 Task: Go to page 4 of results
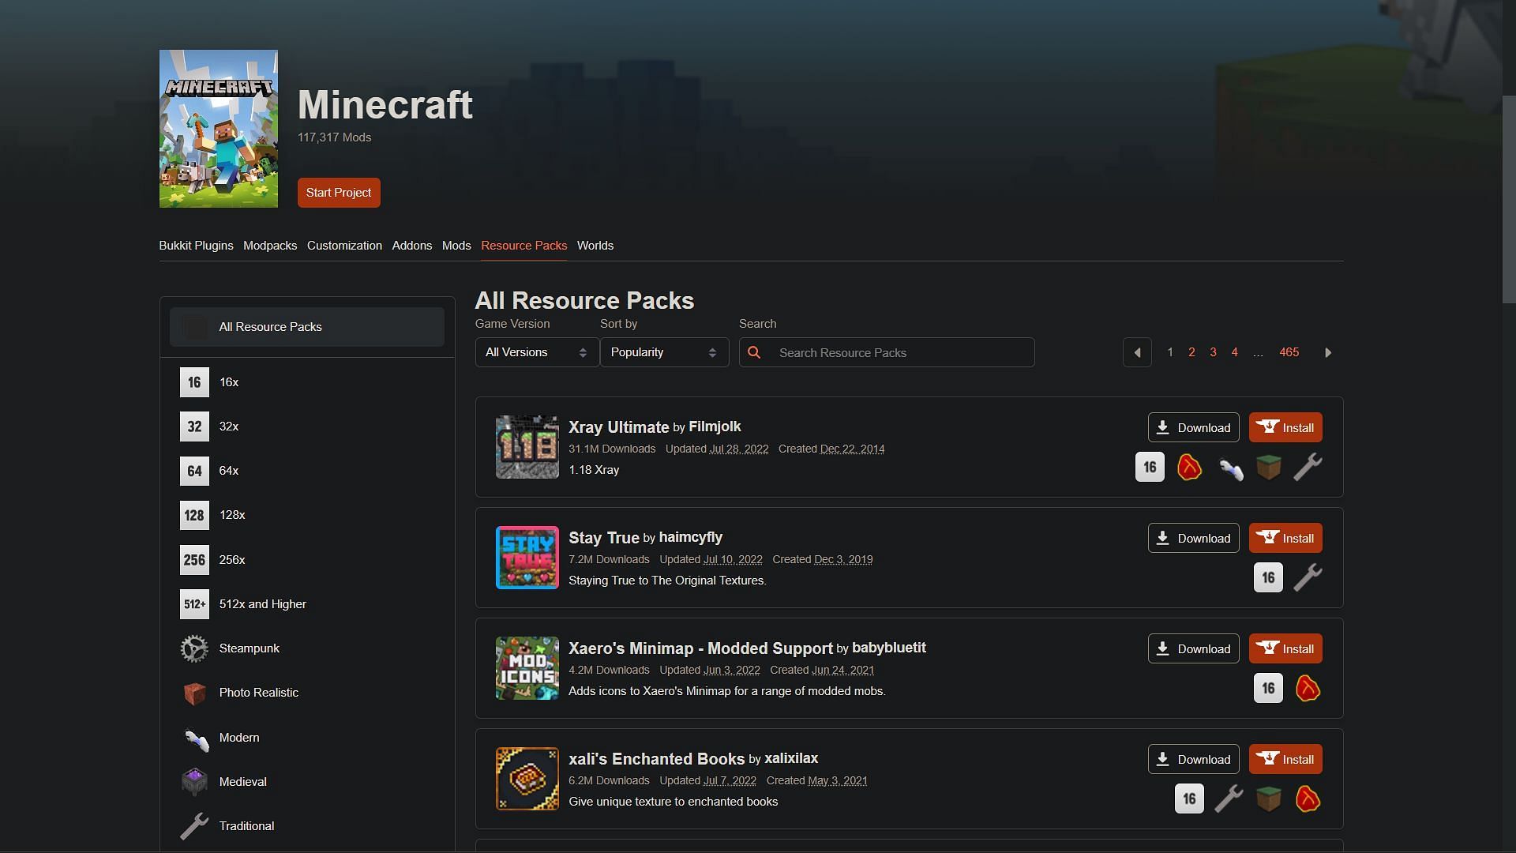pos(1234,352)
